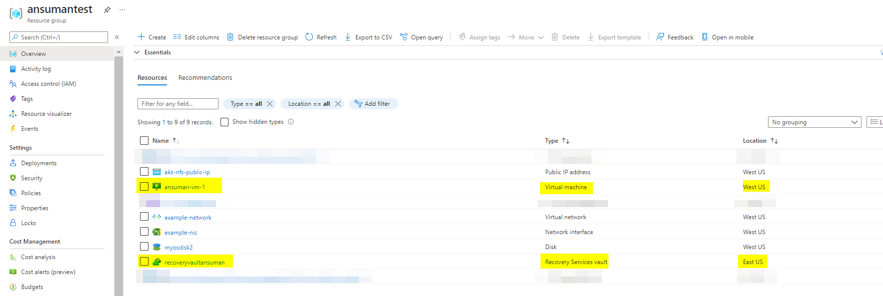Click the info icon beside Show hidden types
Image resolution: width=883 pixels, height=296 pixels.
pos(291,122)
